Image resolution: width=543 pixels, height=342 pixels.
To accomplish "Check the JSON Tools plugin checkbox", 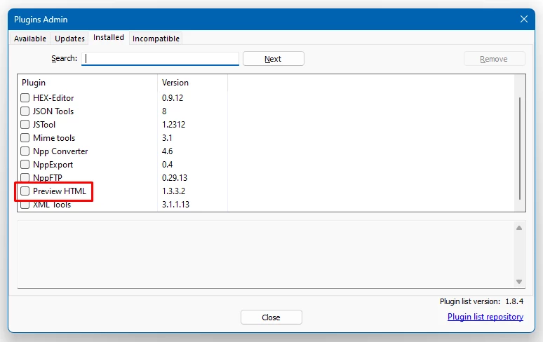I will coord(25,111).
